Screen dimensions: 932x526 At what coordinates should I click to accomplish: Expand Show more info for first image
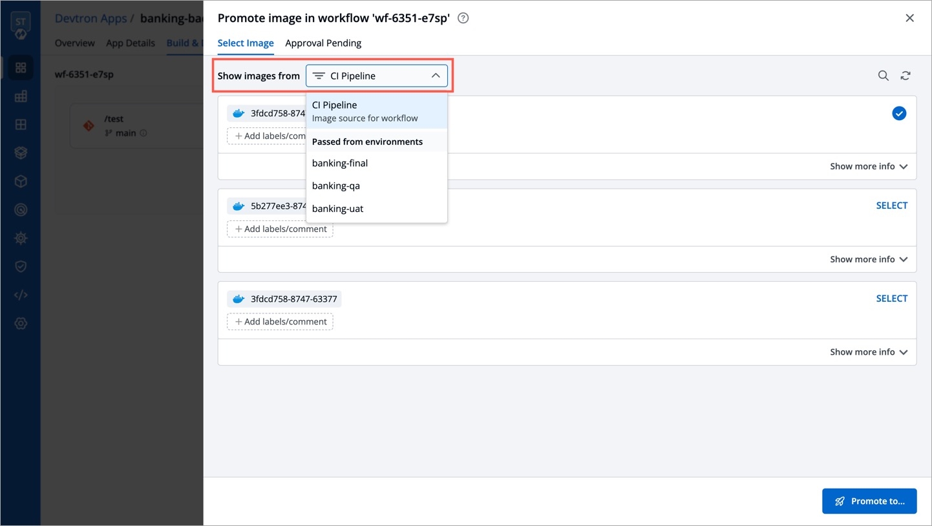point(868,166)
